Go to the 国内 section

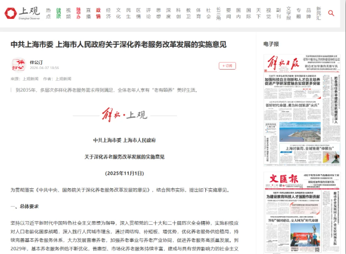tap(239, 13)
